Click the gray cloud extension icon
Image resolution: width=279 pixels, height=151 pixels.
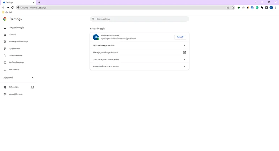click(x=243, y=7)
